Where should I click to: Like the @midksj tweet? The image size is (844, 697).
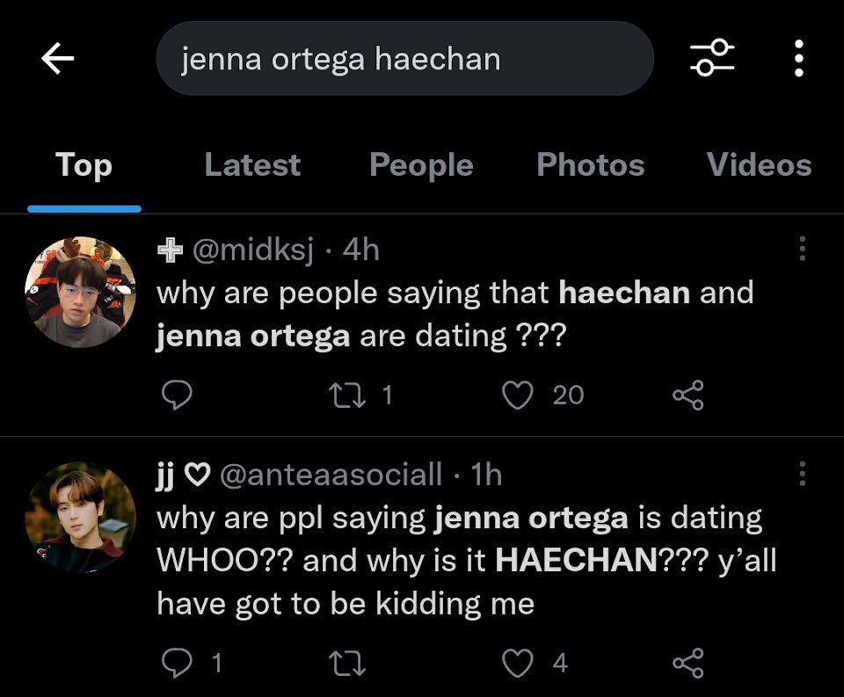[517, 396]
